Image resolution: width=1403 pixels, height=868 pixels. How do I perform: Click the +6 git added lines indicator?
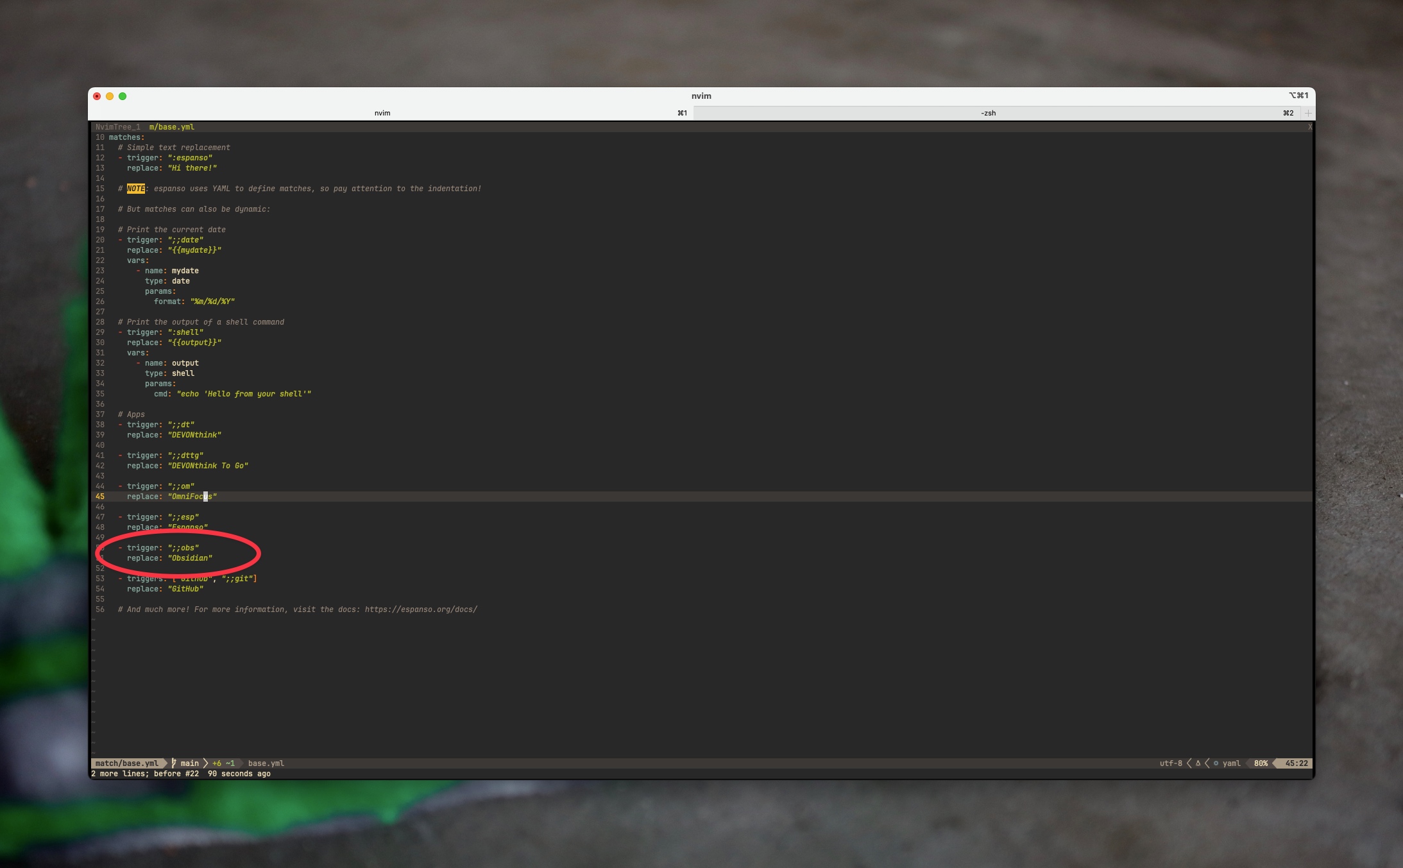point(217,763)
